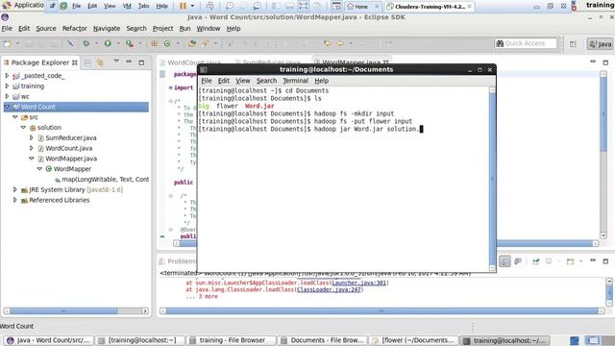Open the terminal's Search menu

click(267, 81)
